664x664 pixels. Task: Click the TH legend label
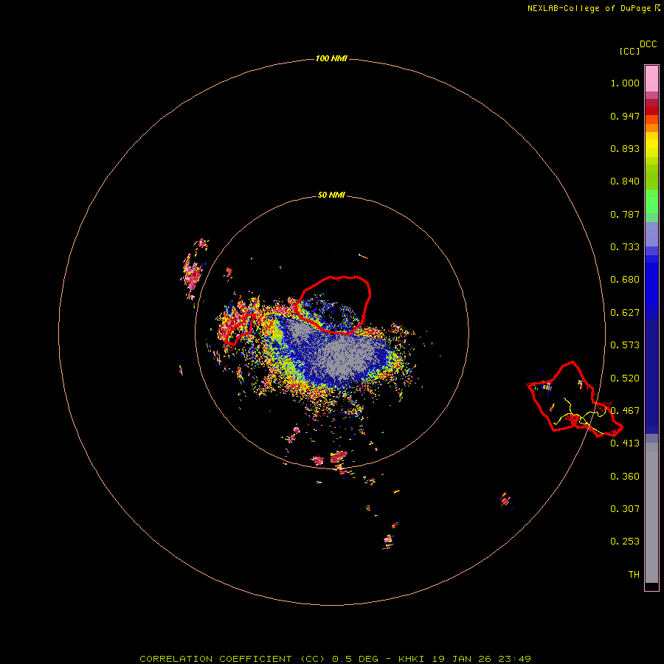pos(634,575)
